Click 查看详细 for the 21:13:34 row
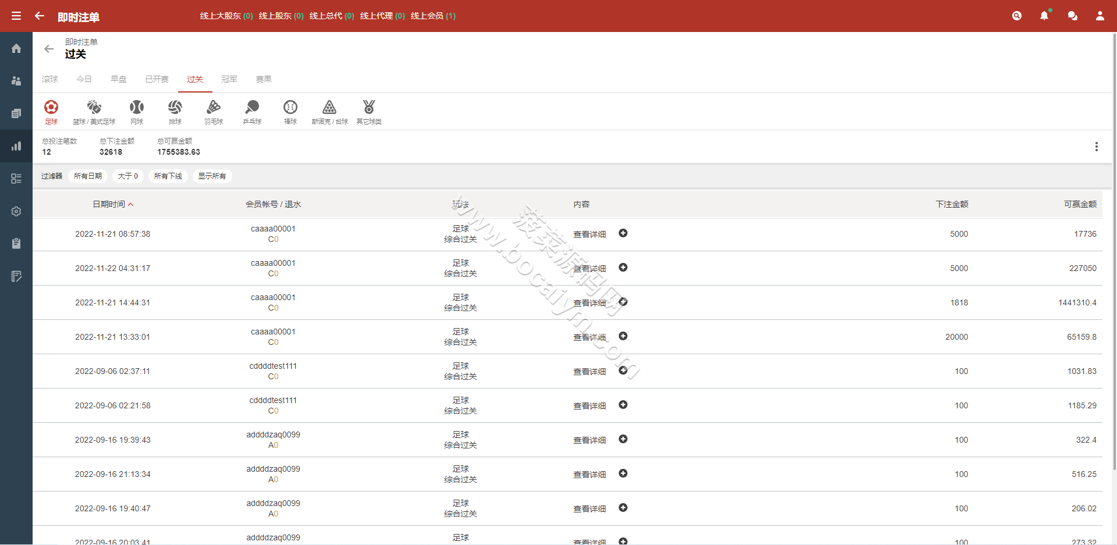 pos(590,475)
